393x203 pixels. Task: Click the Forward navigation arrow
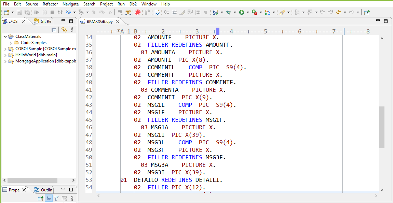(x=352, y=12)
